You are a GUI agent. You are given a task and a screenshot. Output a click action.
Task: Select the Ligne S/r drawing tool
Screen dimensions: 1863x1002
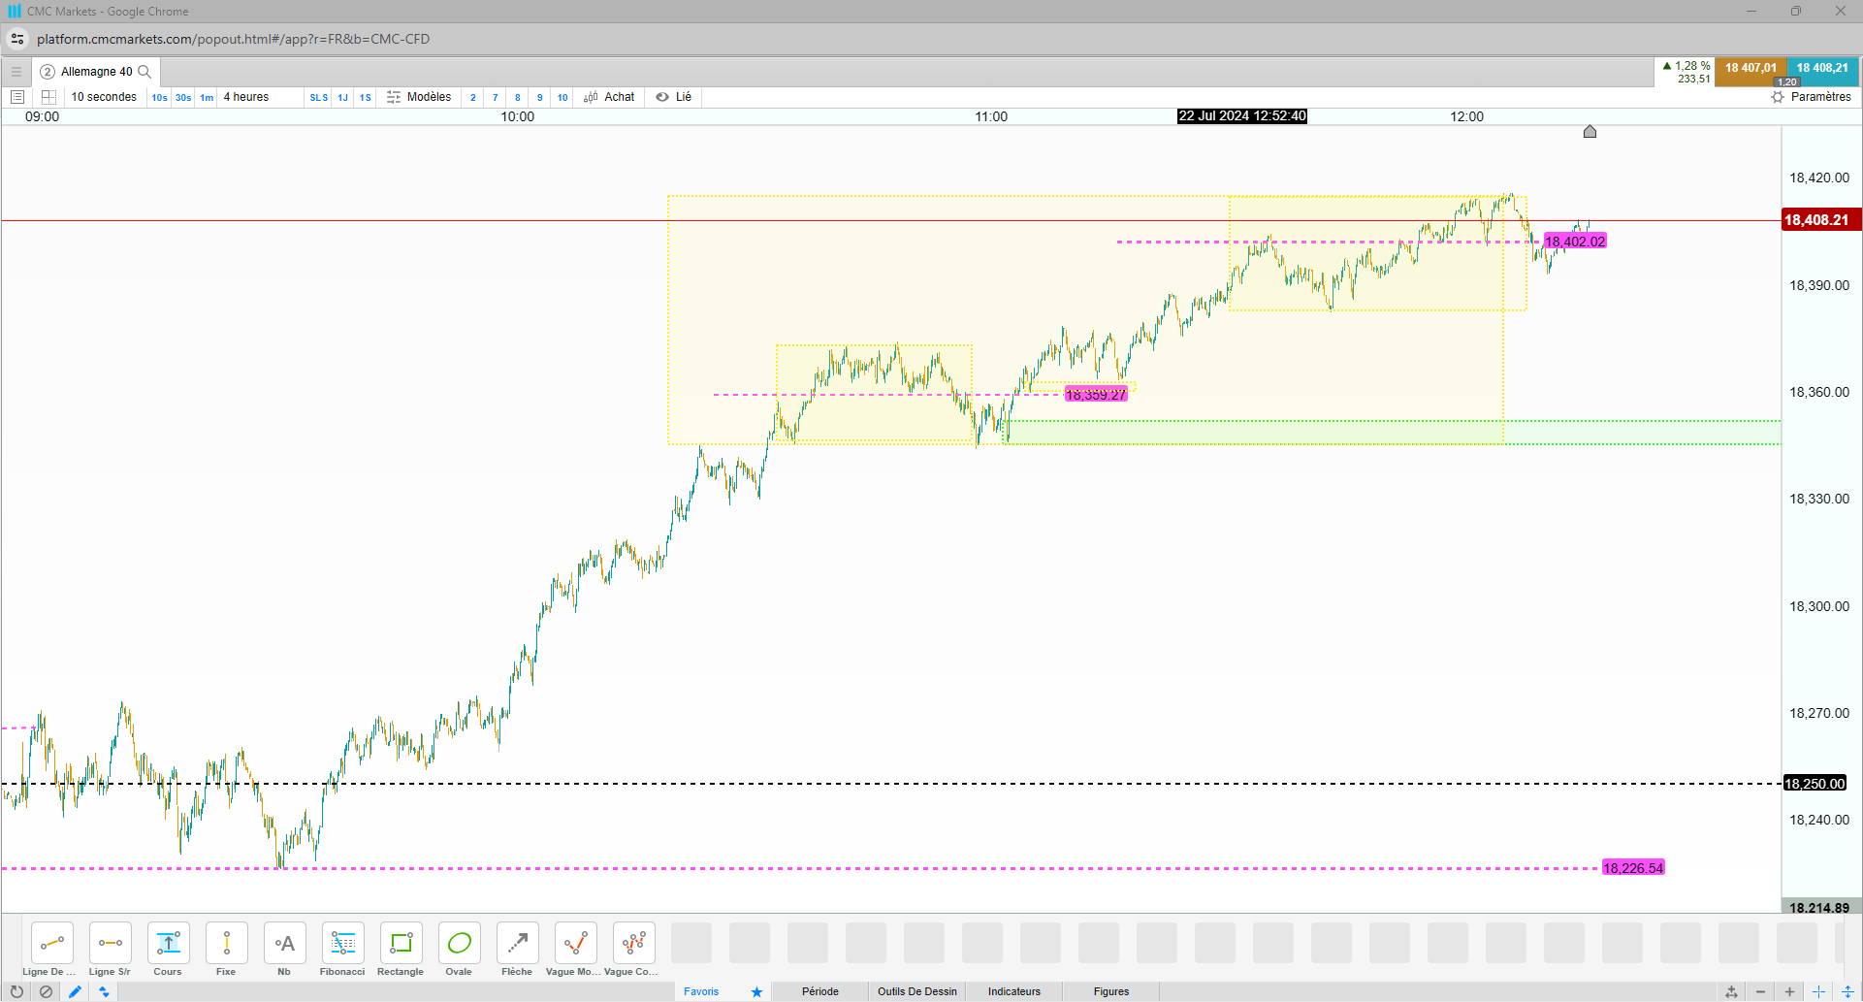click(x=111, y=943)
